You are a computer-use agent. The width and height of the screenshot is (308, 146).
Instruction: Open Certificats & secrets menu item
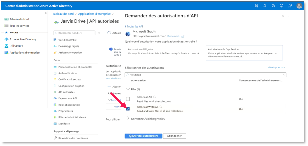click(x=70, y=79)
